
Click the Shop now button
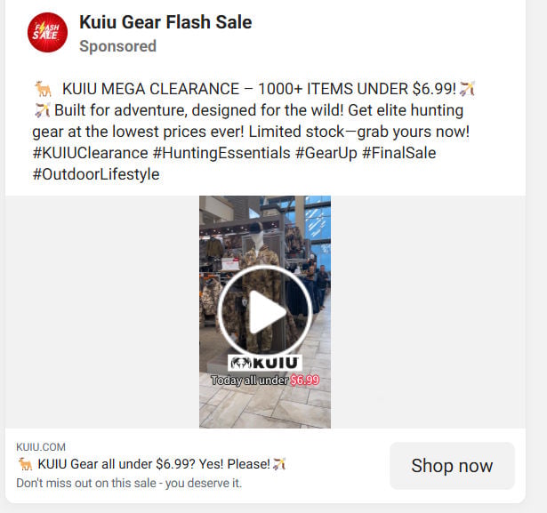point(452,466)
